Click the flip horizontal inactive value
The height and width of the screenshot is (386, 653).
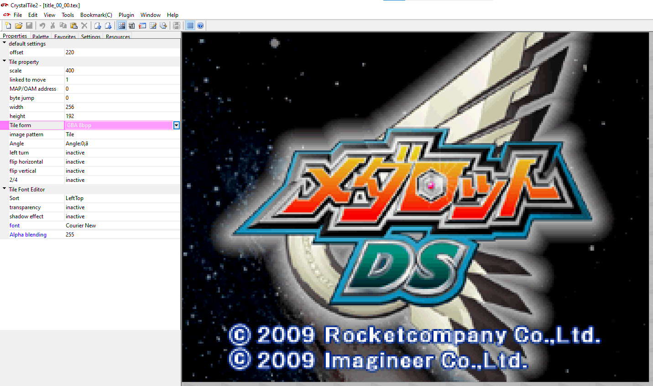tap(122, 162)
